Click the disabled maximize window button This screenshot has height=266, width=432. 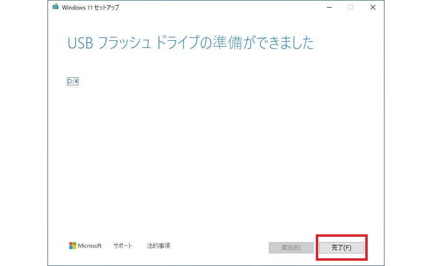coord(351,7)
